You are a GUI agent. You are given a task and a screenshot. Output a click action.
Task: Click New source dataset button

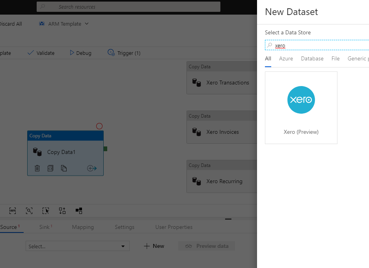[x=154, y=246]
